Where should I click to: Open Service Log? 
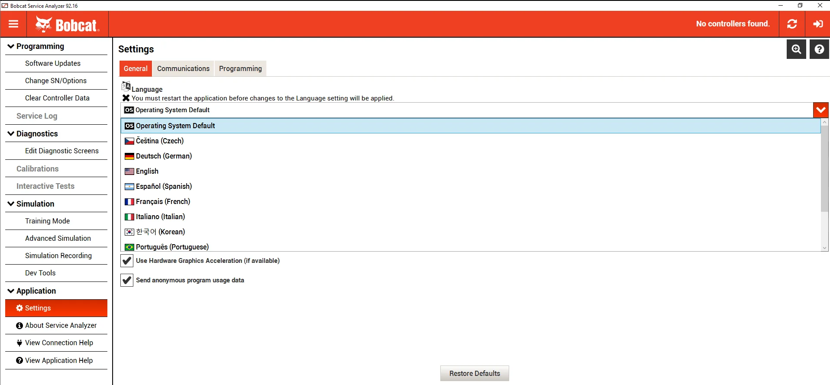[56, 116]
